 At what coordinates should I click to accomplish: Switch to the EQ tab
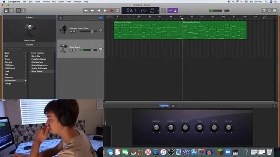(173, 106)
